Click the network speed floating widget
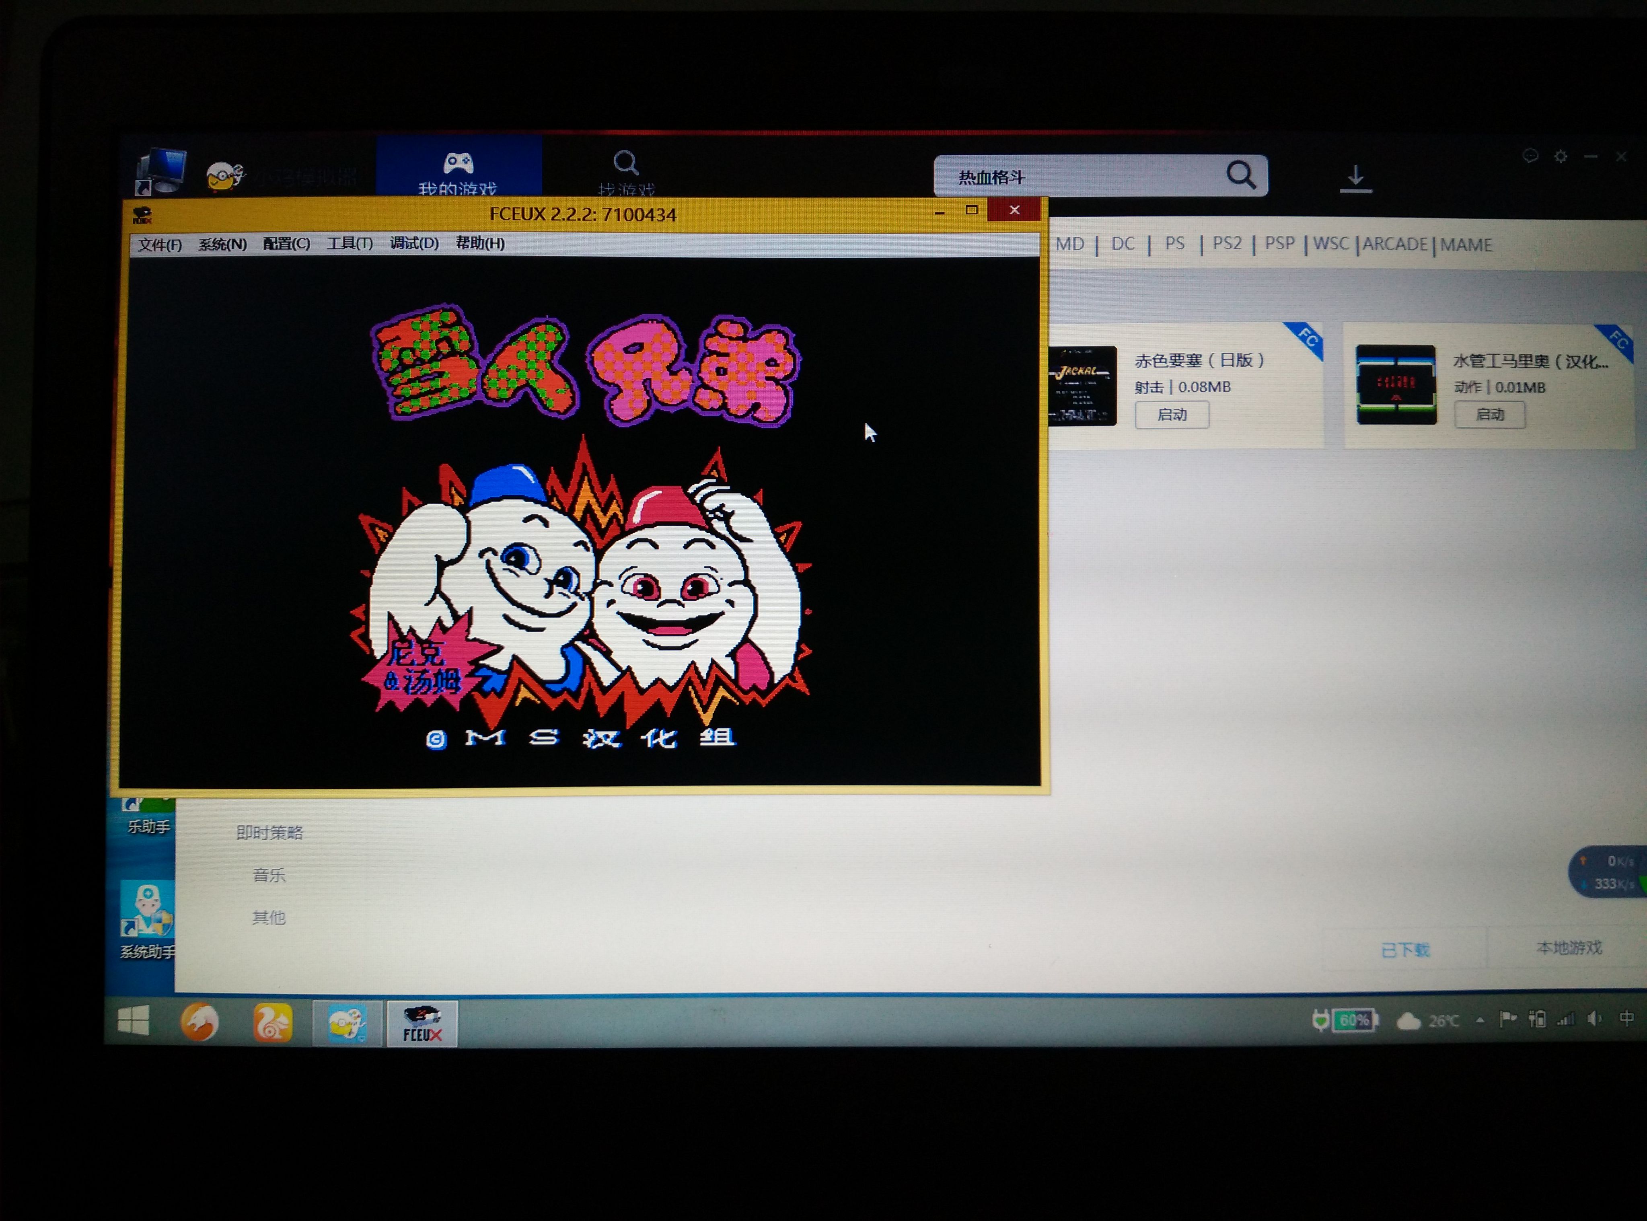This screenshot has height=1221, width=1647. pyautogui.click(x=1608, y=872)
